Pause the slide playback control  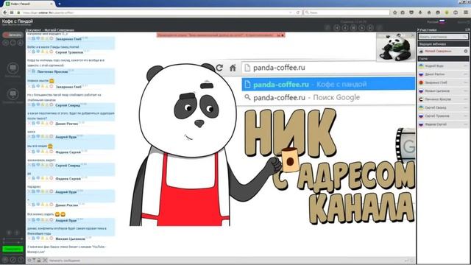(x=354, y=28)
